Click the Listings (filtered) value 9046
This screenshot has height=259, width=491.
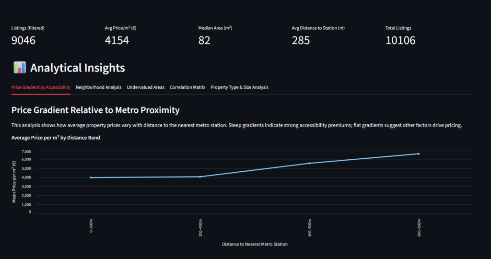point(23,40)
